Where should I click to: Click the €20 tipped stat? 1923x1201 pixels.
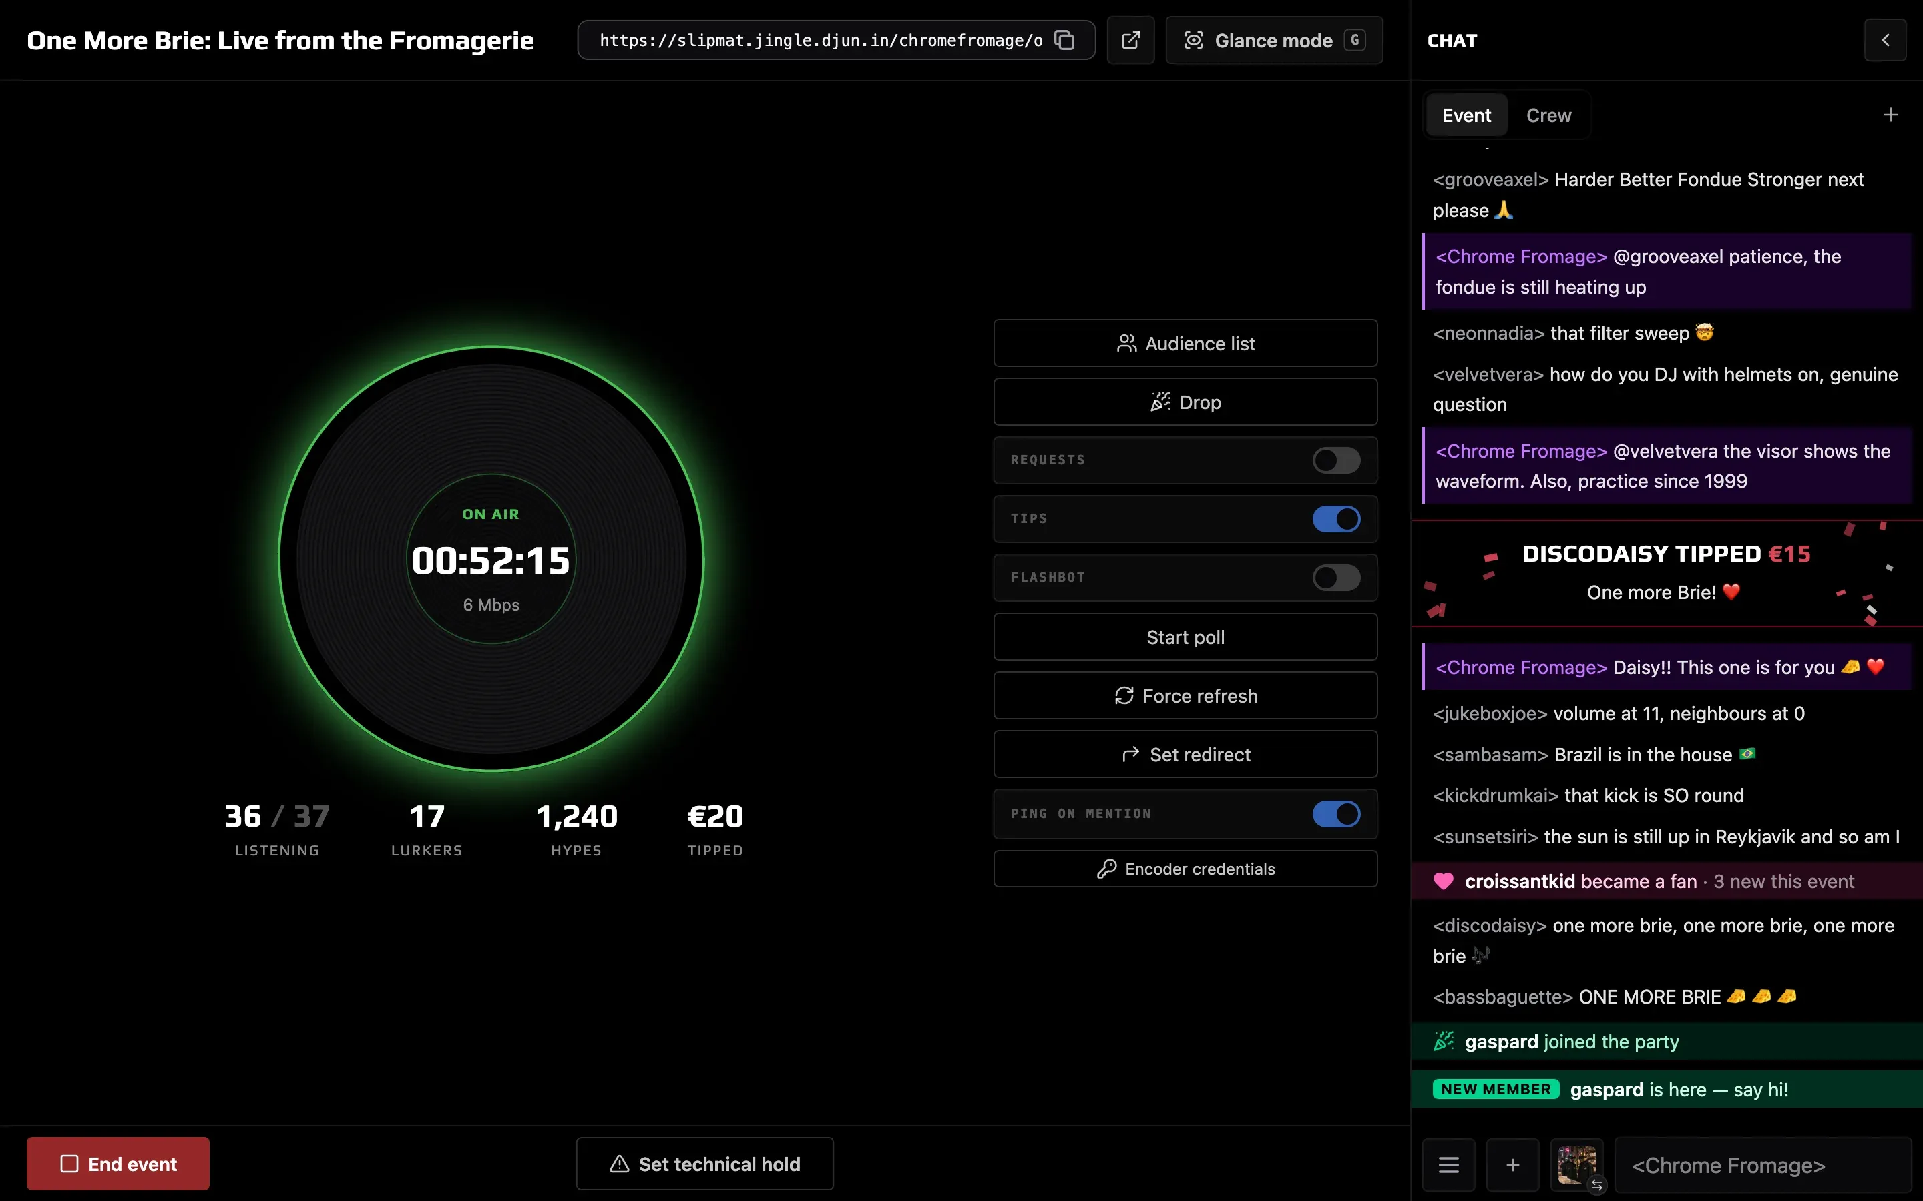(x=715, y=829)
